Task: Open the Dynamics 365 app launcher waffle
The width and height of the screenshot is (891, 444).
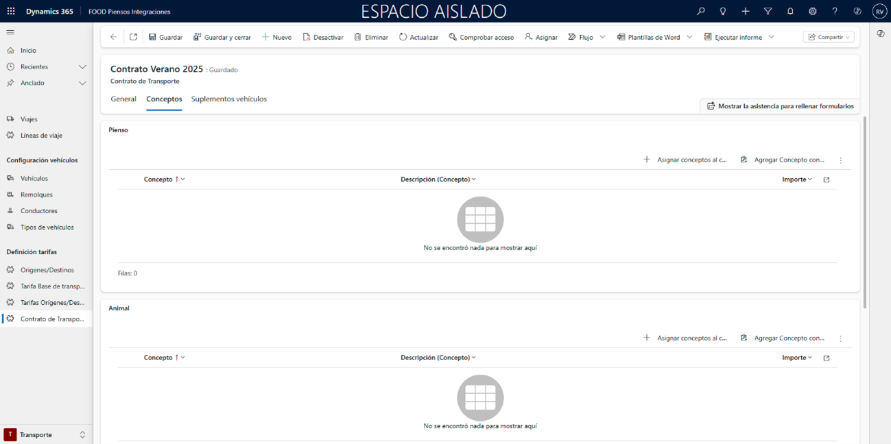Action: pos(11,12)
